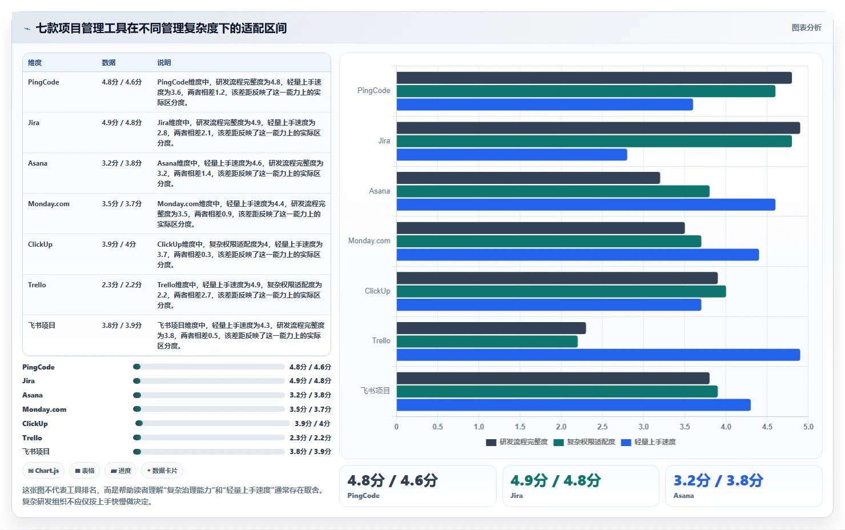The image size is (845, 530).
Task: Click Monday.com's green 复杂权限适配度 chart bar
Action: [549, 242]
